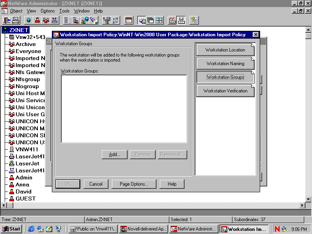Click the satellite dish Quick Launch icon
Screen dimensions: 312x234
click(x=58, y=229)
